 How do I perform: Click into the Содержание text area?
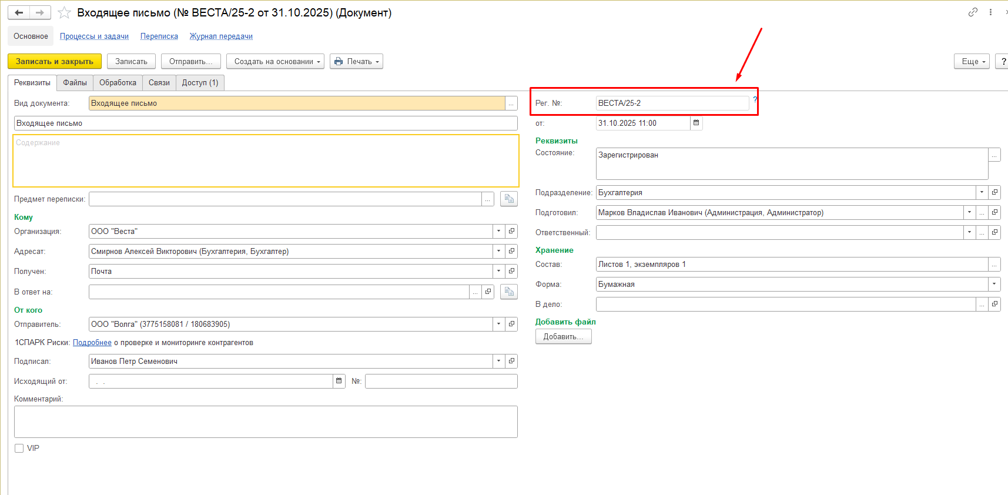(266, 161)
